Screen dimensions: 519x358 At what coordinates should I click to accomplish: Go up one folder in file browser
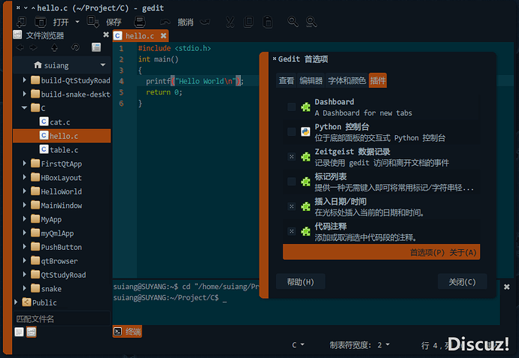pyautogui.click(x=55, y=47)
